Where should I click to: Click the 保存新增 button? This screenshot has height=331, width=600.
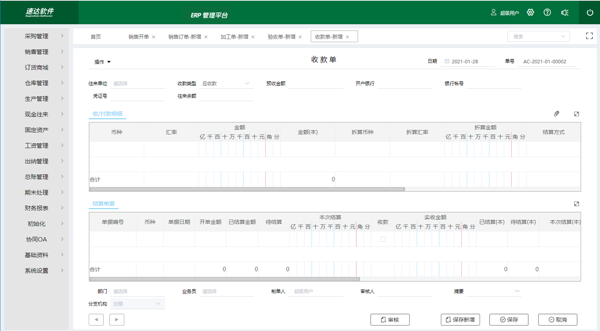tap(460, 319)
